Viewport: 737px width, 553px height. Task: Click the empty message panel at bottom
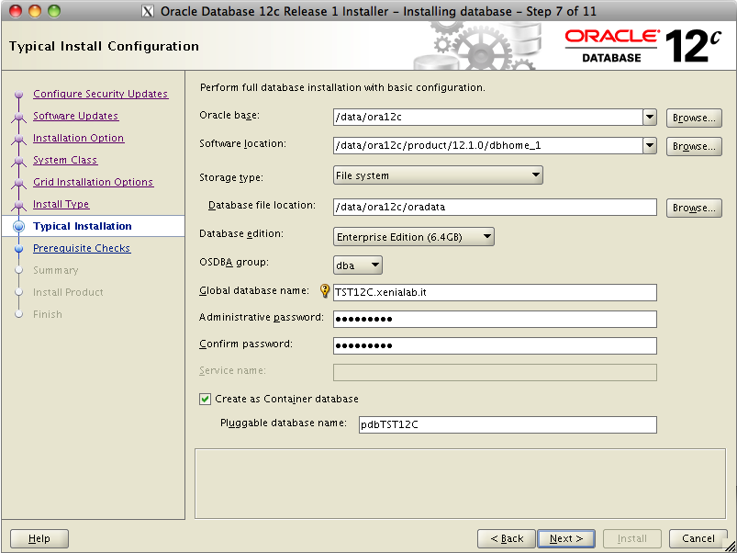(460, 484)
